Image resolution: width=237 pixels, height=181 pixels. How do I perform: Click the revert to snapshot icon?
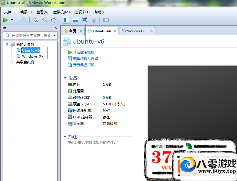click(45, 20)
